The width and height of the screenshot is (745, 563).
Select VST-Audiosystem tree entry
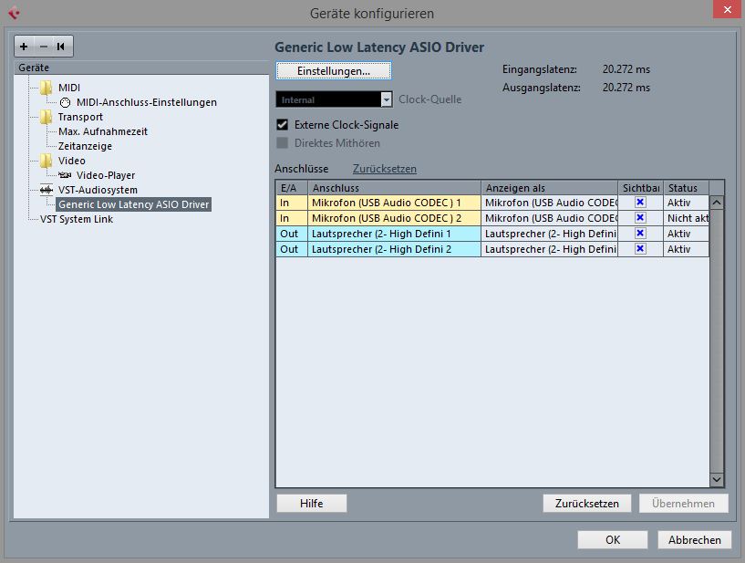coord(98,190)
